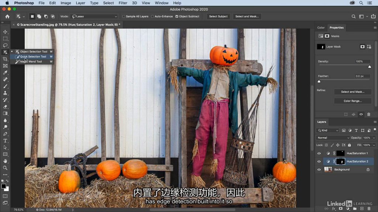Image resolution: width=378 pixels, height=212 pixels.
Task: Open the Filter menu
Action: (x=123, y=3)
